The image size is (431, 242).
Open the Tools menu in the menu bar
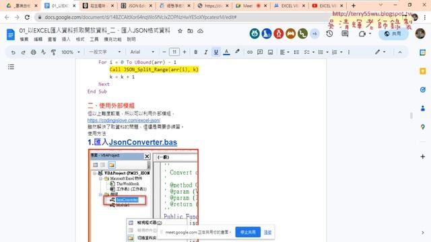click(x=94, y=39)
